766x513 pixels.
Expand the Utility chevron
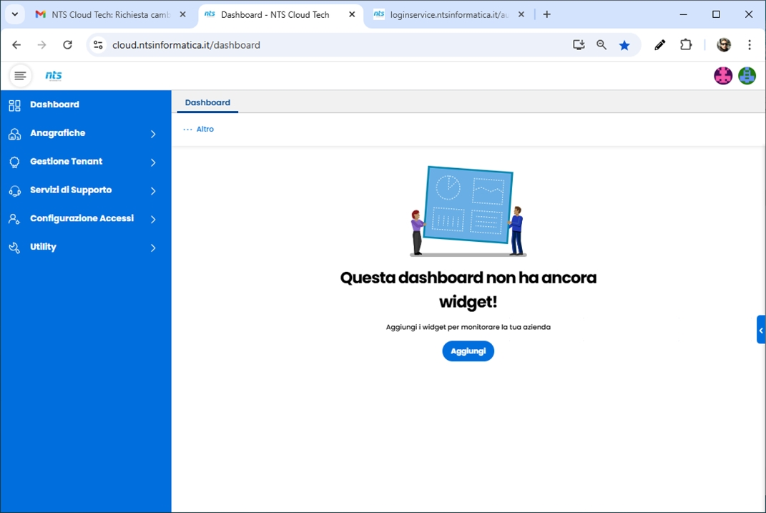tap(153, 248)
